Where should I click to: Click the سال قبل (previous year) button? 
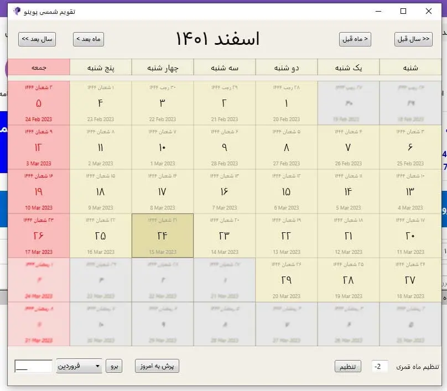413,39
